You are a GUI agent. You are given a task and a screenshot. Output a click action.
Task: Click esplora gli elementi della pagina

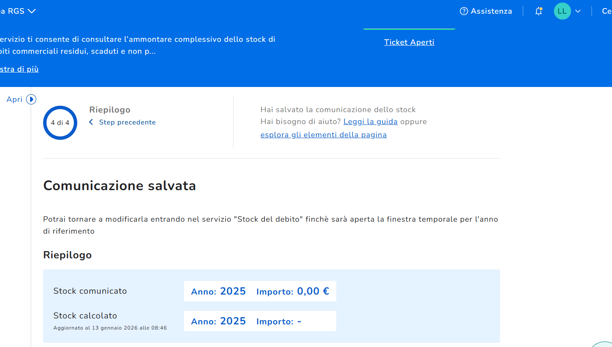click(323, 135)
